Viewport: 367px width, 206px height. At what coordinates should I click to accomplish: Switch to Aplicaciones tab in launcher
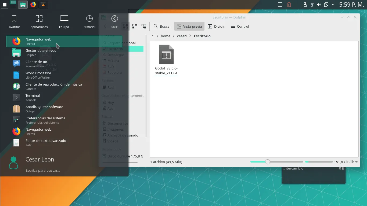(x=39, y=21)
